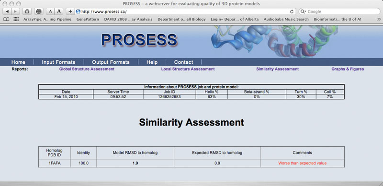Open DAVID 2008 bookmark

pos(128,19)
